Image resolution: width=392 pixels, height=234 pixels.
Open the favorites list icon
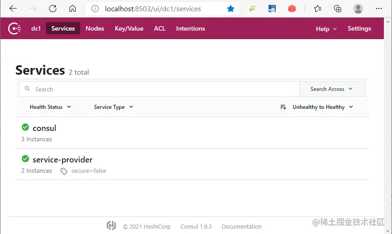pyautogui.click(x=318, y=9)
